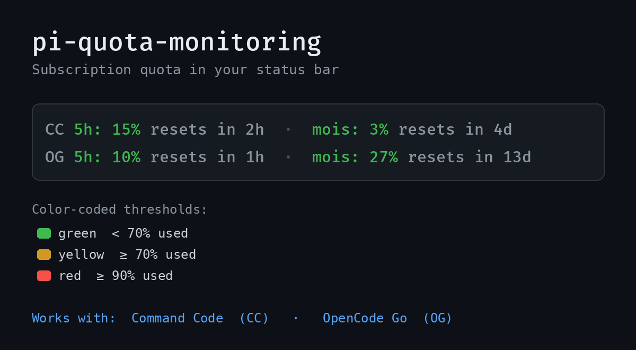
Task: Click the "Works with:" label
Action: [74, 318]
